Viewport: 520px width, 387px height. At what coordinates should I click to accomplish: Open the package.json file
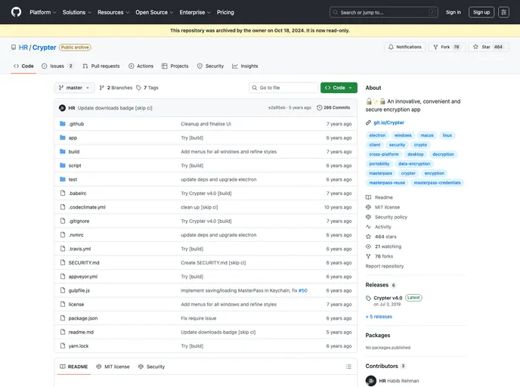83,318
